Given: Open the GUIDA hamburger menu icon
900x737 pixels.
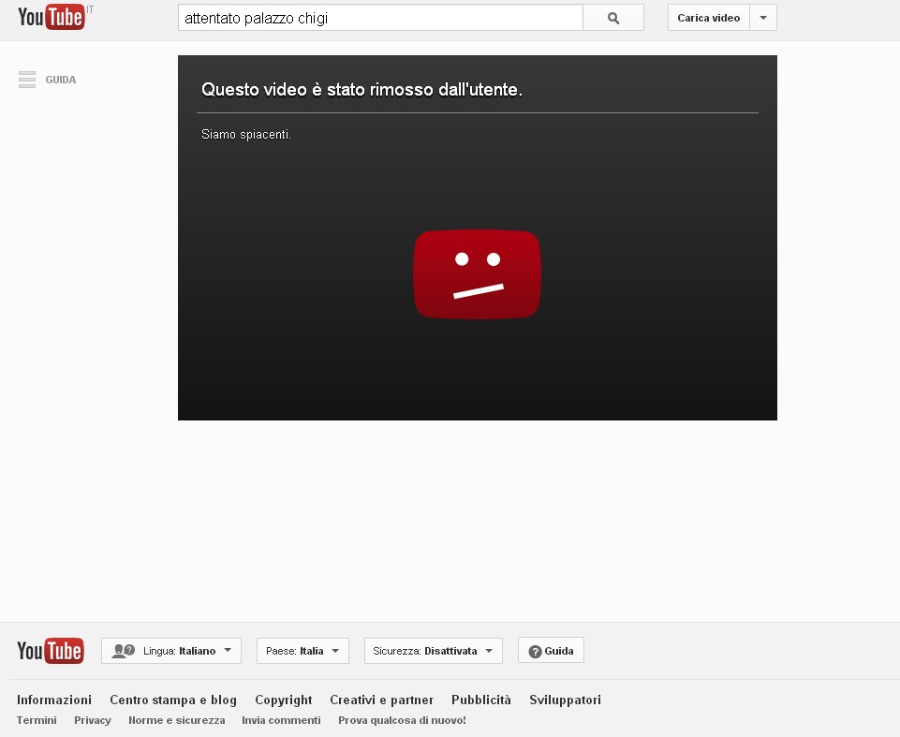Looking at the screenshot, I should point(27,80).
